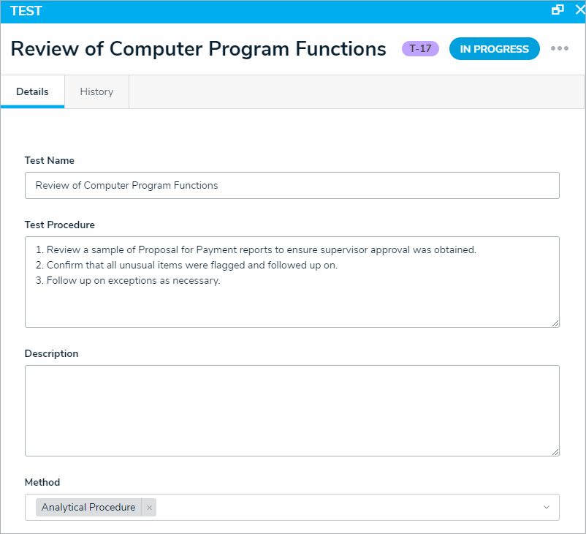Remove the Analytical Procedure tag
The width and height of the screenshot is (586, 534).
149,508
